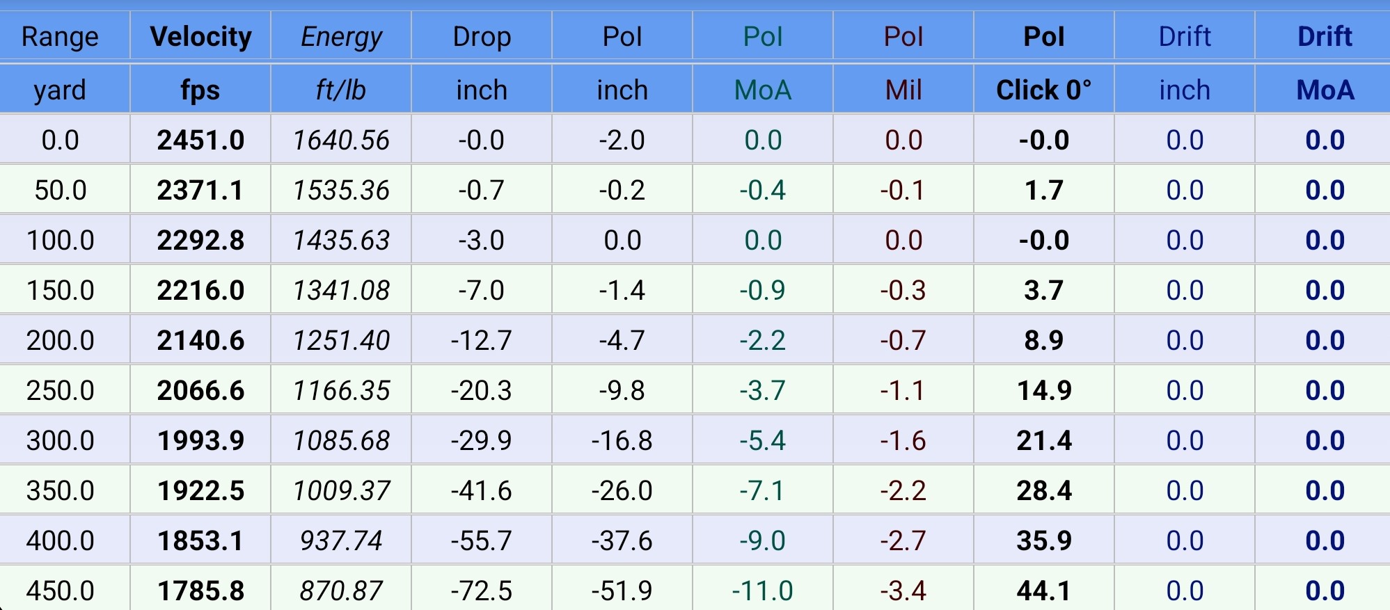Click the "yard" unit header

(x=60, y=90)
